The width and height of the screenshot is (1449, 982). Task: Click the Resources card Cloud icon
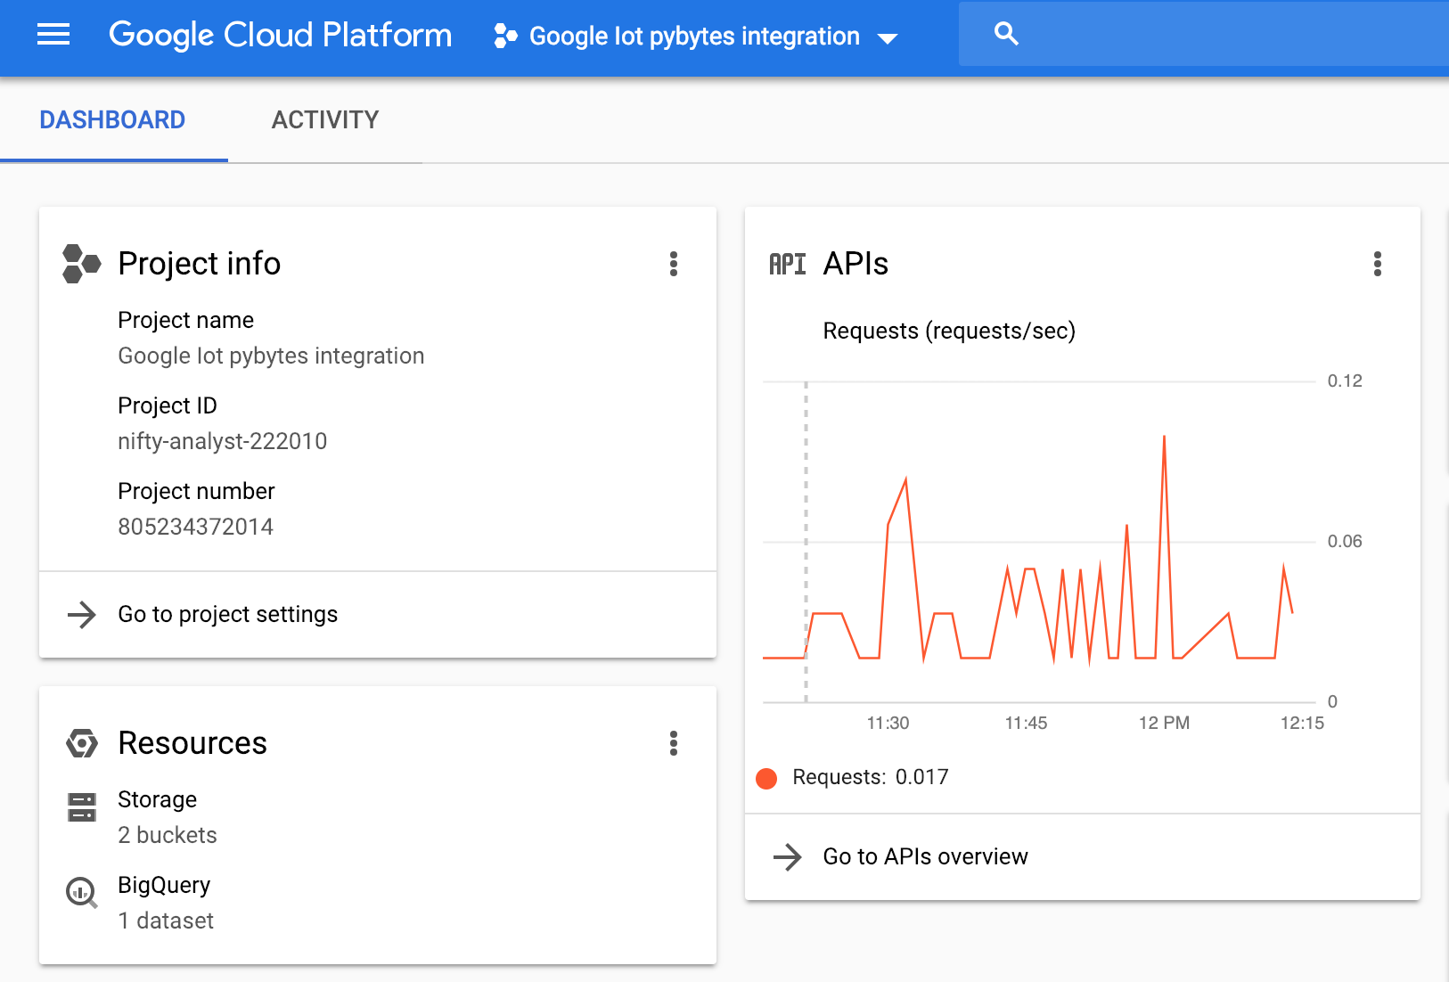point(82,743)
